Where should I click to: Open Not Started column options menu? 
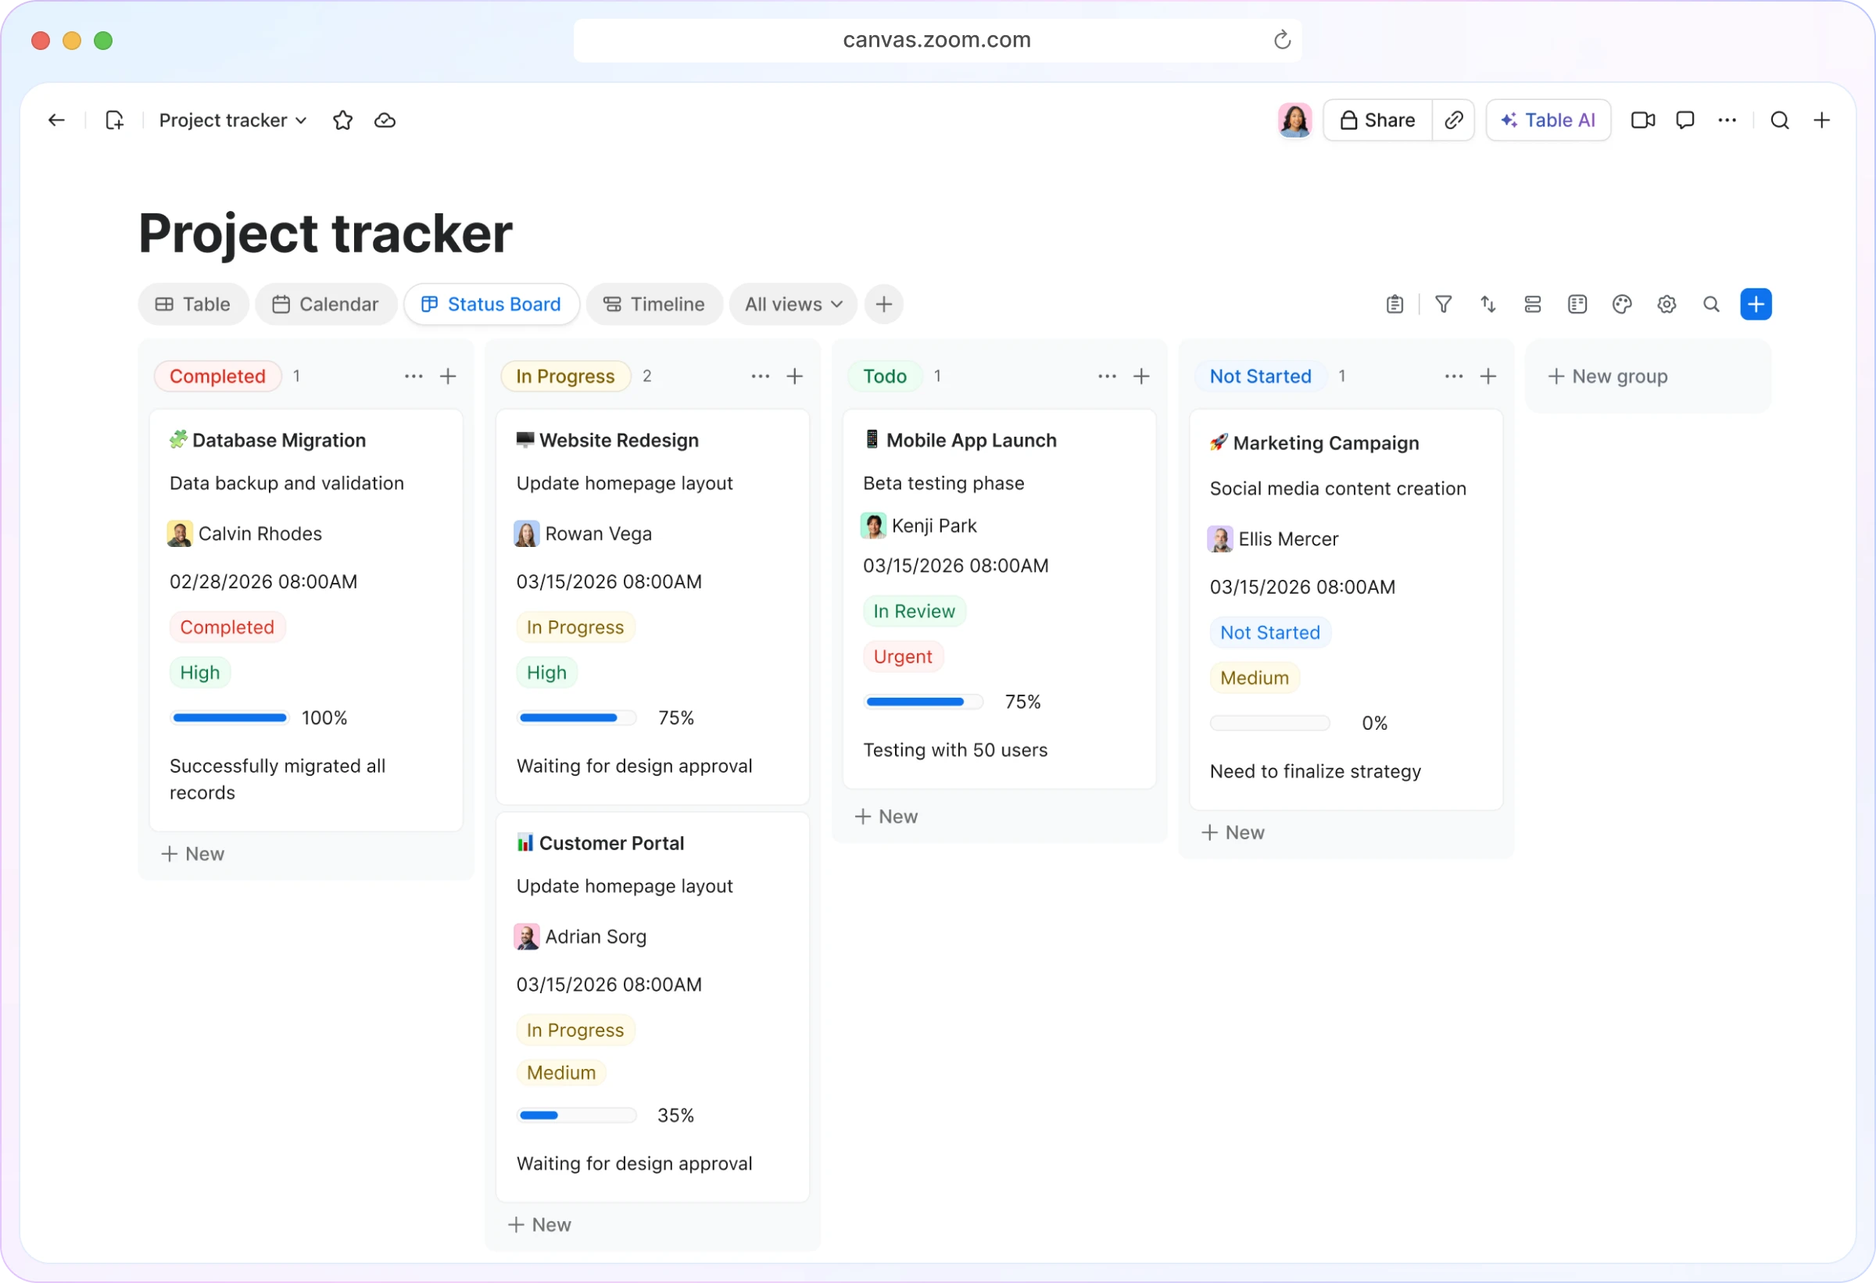(x=1454, y=376)
